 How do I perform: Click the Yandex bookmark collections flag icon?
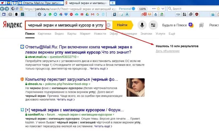pos(201,25)
